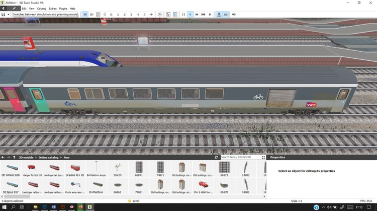
Task: Click the catalog search term field
Action: [x=240, y=157]
